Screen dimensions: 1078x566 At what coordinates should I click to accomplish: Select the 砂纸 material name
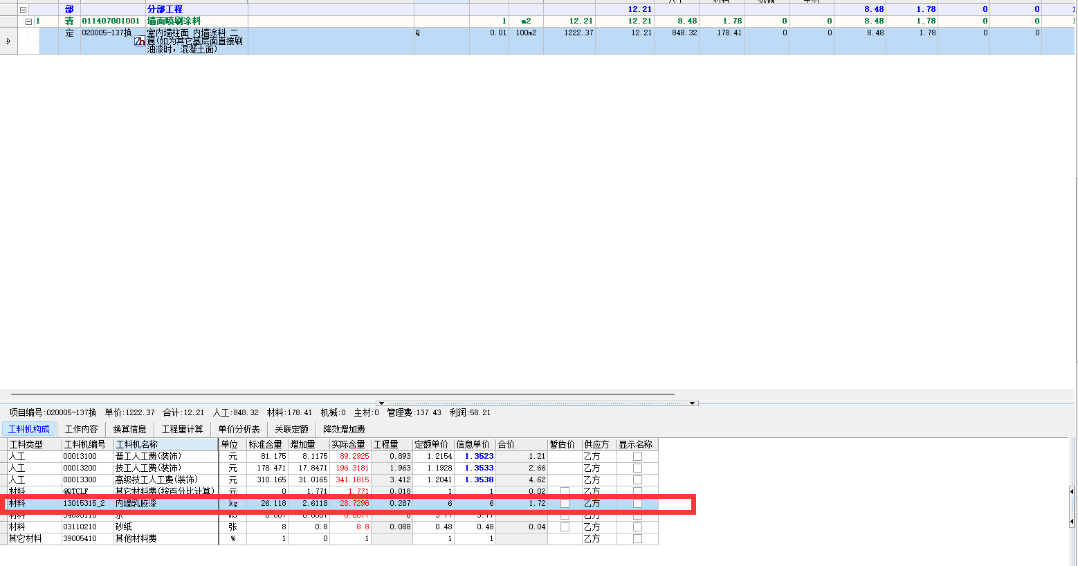click(x=123, y=527)
